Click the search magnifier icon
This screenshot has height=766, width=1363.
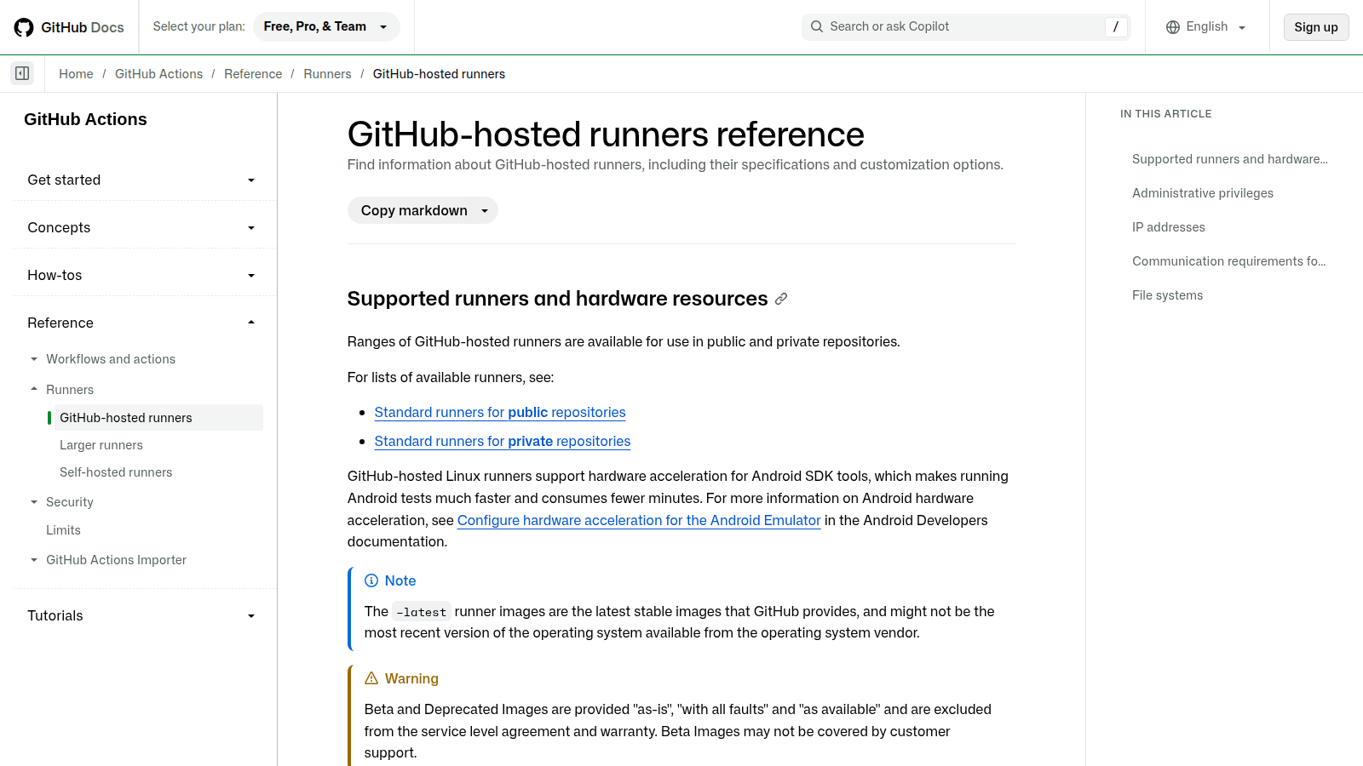[817, 26]
